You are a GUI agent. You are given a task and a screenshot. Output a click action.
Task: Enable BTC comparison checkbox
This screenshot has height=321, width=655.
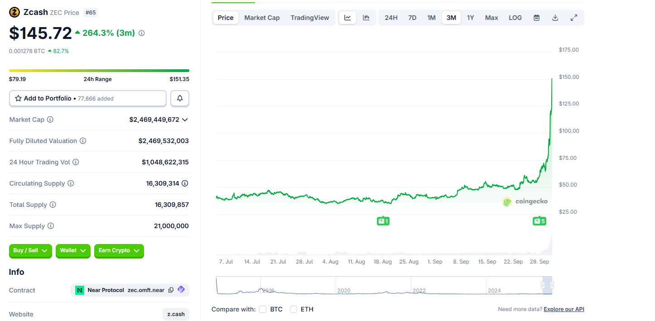click(263, 309)
